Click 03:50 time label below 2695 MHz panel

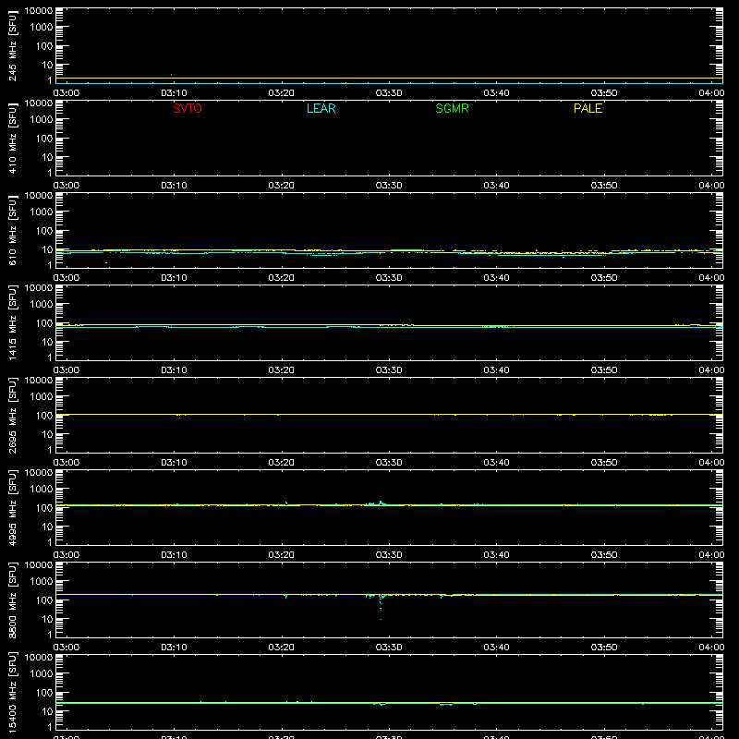604,463
